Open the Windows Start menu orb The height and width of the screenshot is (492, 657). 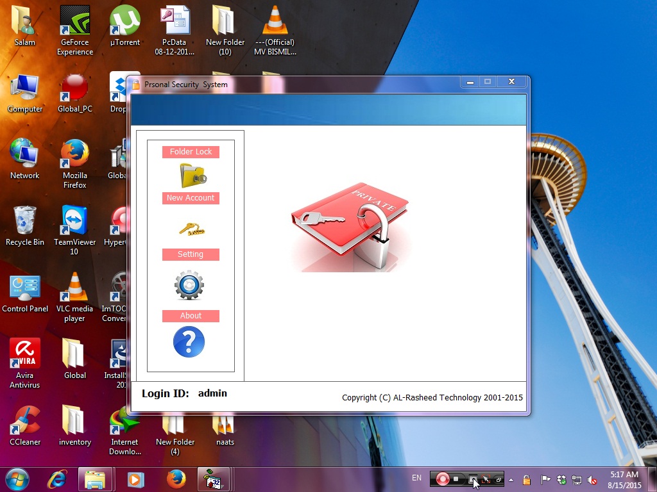click(x=17, y=479)
